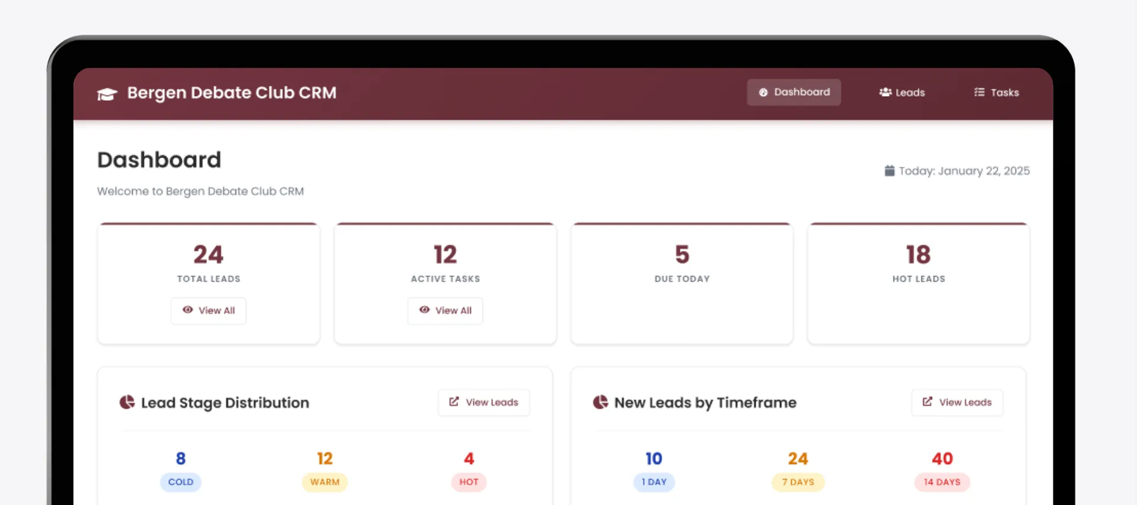This screenshot has width=1137, height=505.
Task: Click the Lead Stage Distribution heading
Action: pyautogui.click(x=225, y=403)
